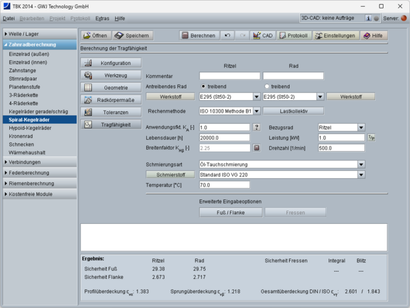Image resolution: width=410 pixels, height=308 pixels.
Task: Open the Protokoll report
Action: coord(294,35)
